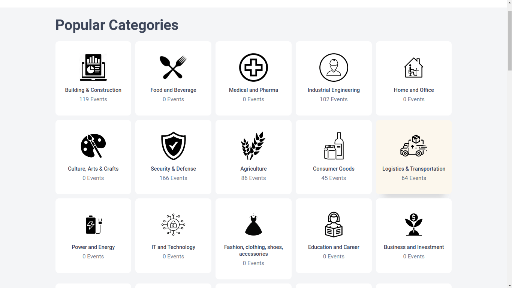Select the Logistics & Transportation truck icon

(x=414, y=146)
